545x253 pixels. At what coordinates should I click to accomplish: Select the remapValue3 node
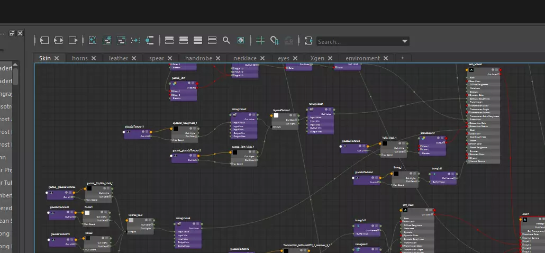point(188,234)
